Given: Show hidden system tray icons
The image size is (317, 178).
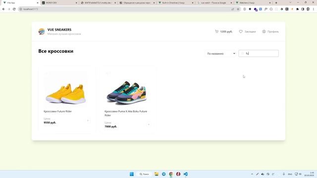Looking at the screenshot, I should coord(252,174).
